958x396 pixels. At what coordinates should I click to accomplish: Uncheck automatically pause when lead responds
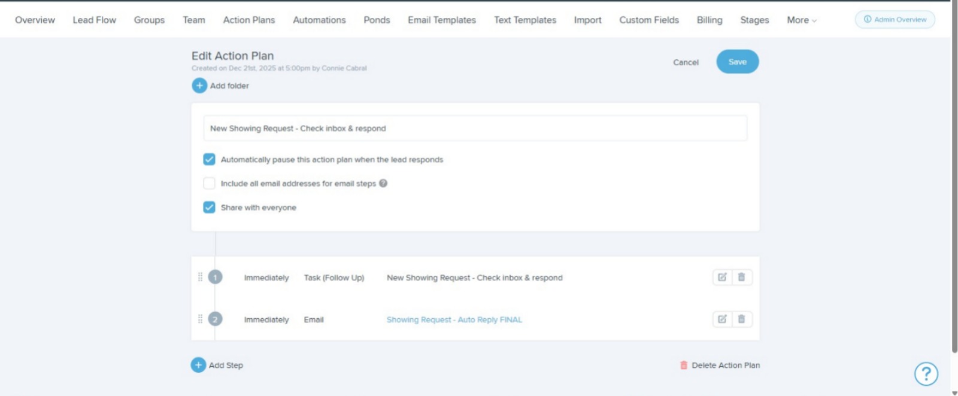click(209, 159)
